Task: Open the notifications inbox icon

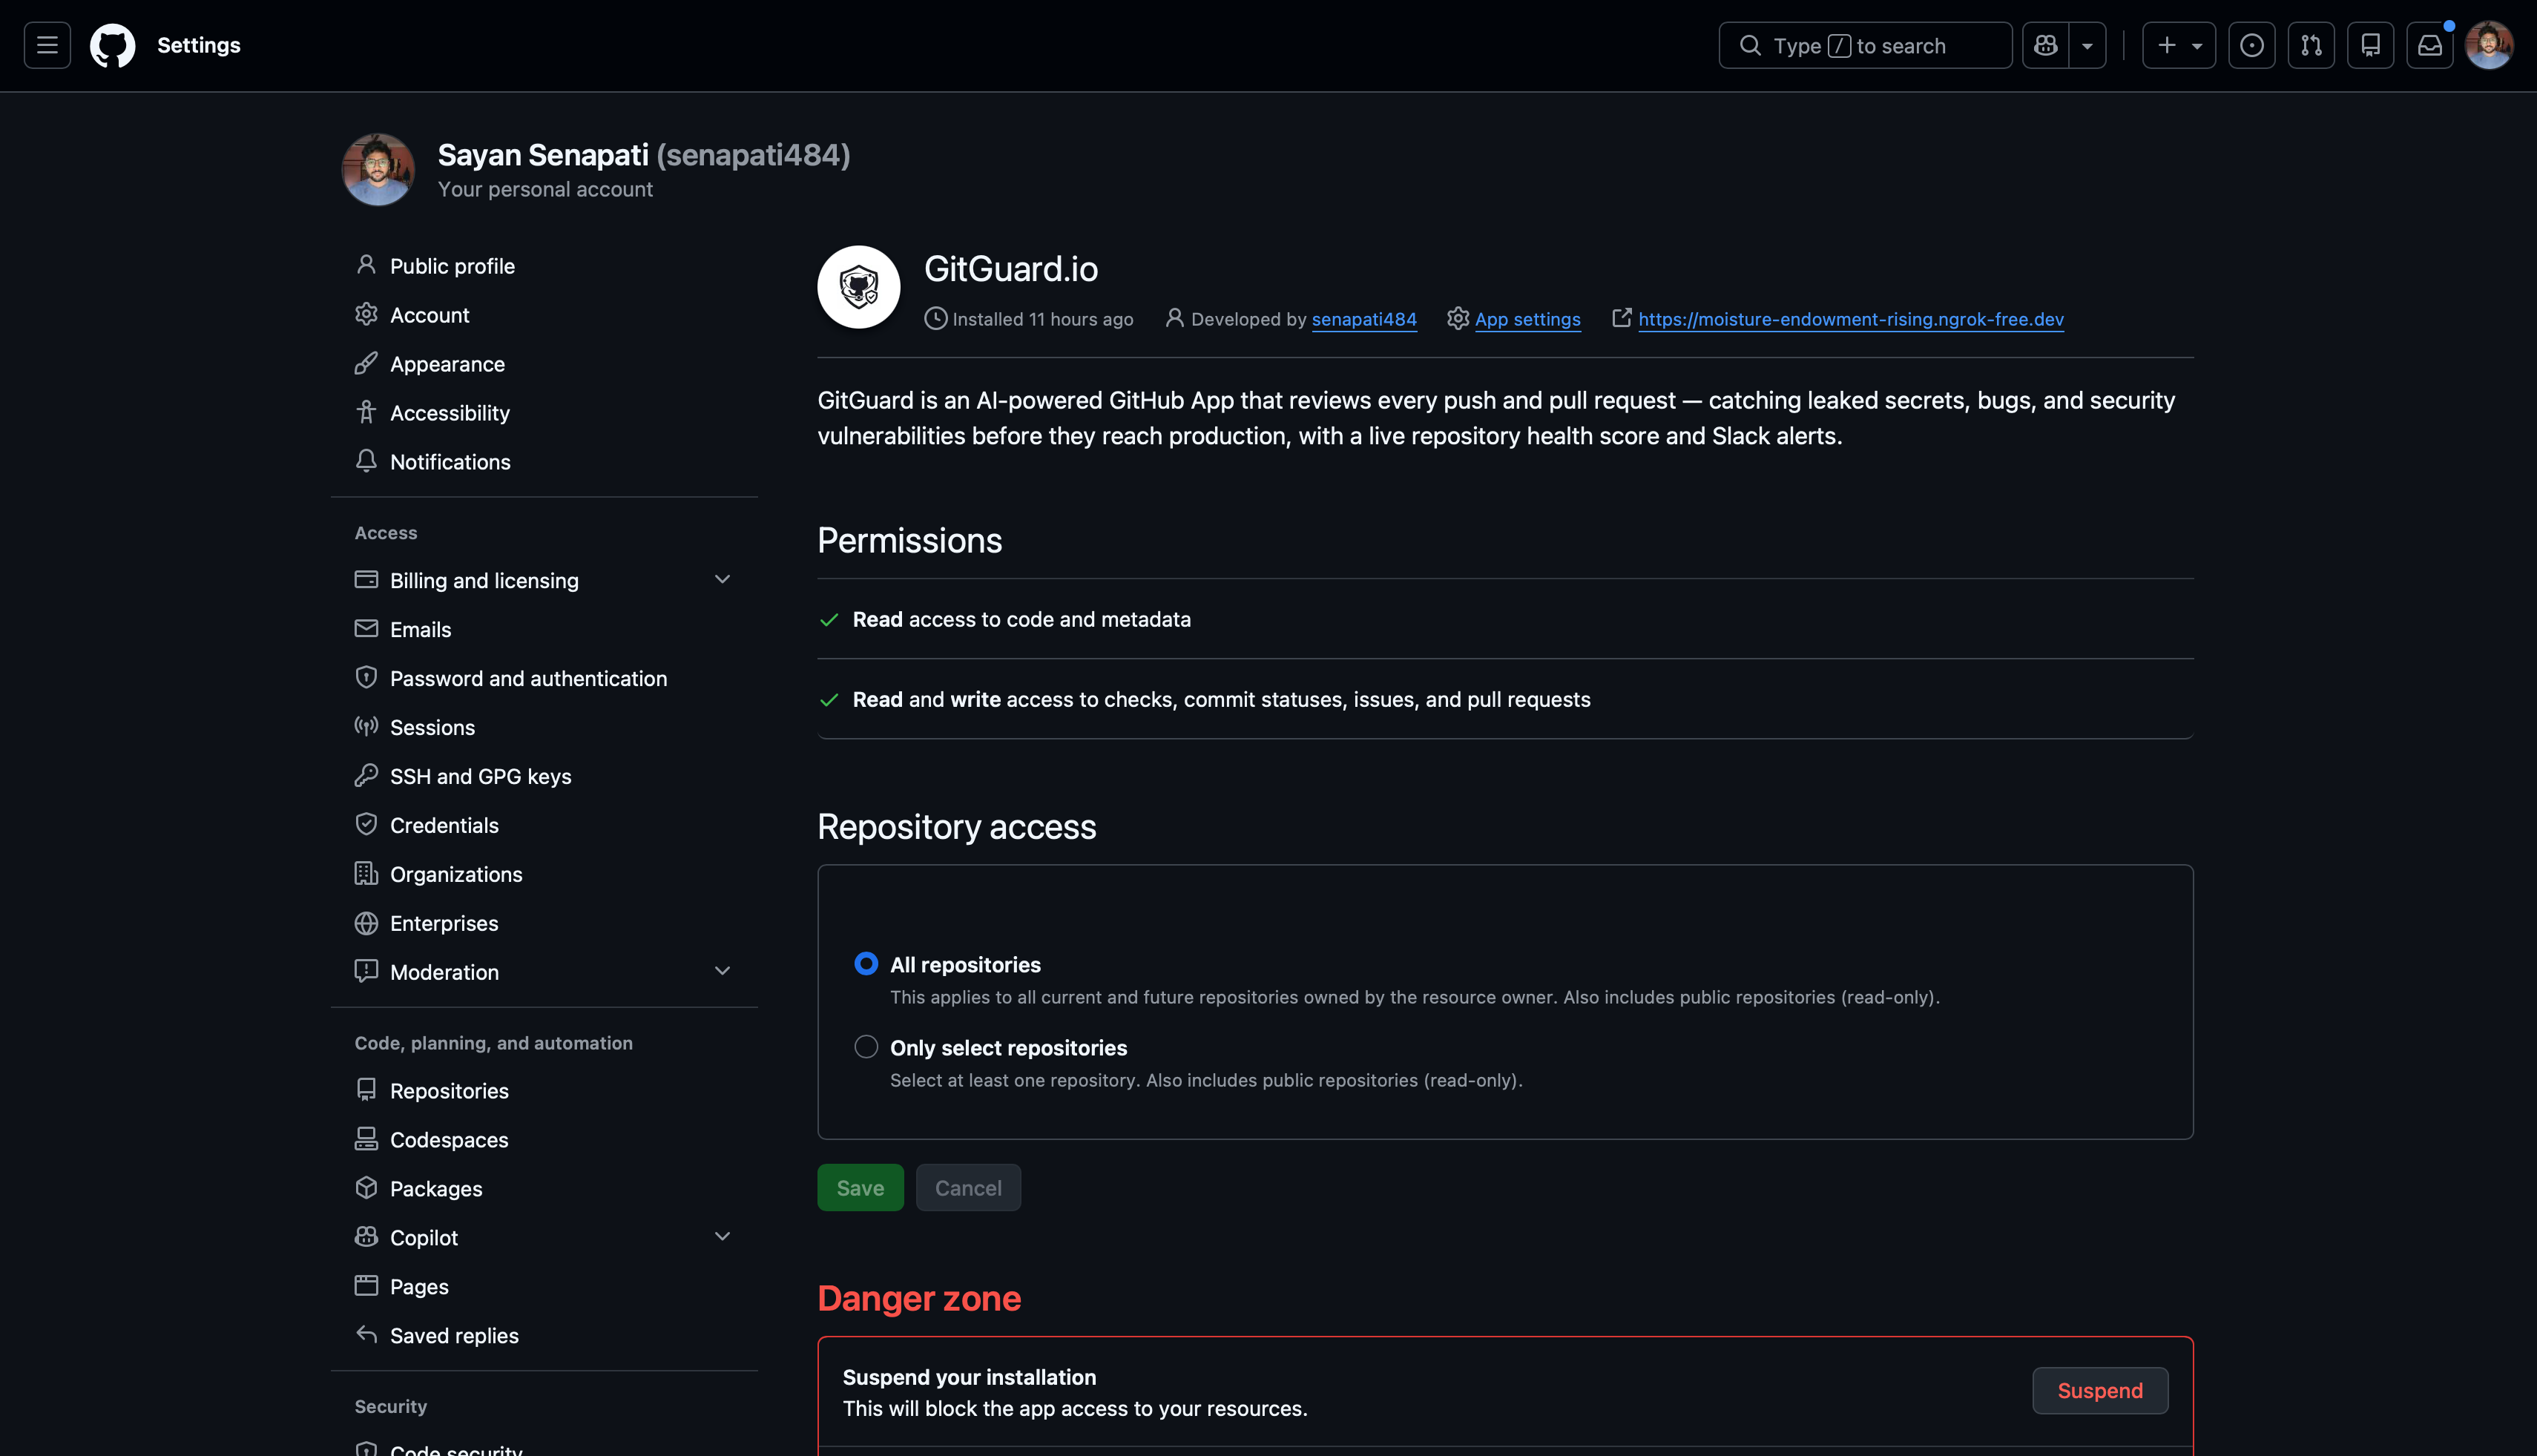Action: pos(2430,45)
